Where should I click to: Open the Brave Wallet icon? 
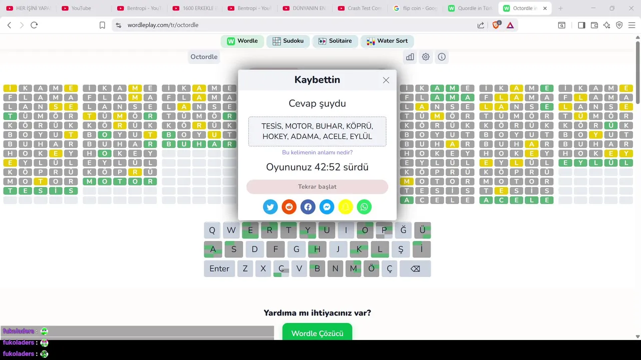(594, 25)
